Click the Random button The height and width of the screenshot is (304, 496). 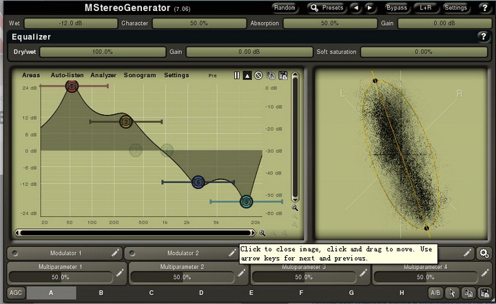click(x=285, y=8)
